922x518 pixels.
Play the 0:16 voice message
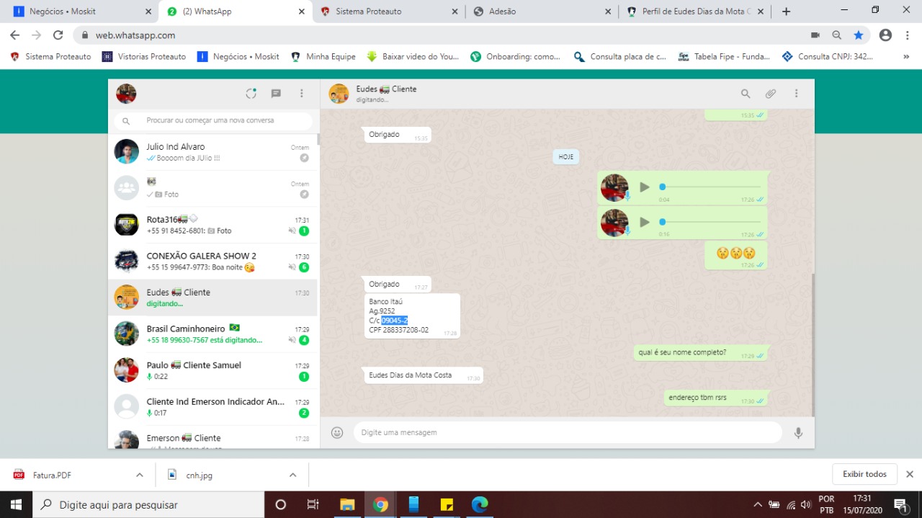(x=645, y=222)
